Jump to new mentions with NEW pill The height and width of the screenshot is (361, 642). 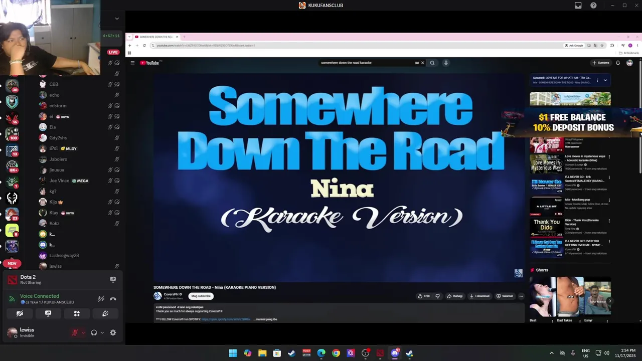[x=12, y=263]
